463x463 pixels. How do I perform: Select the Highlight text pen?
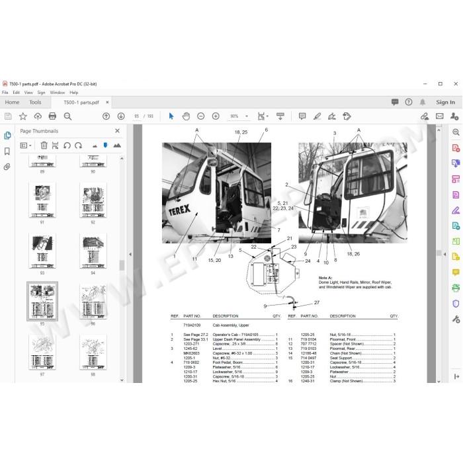pyautogui.click(x=317, y=116)
